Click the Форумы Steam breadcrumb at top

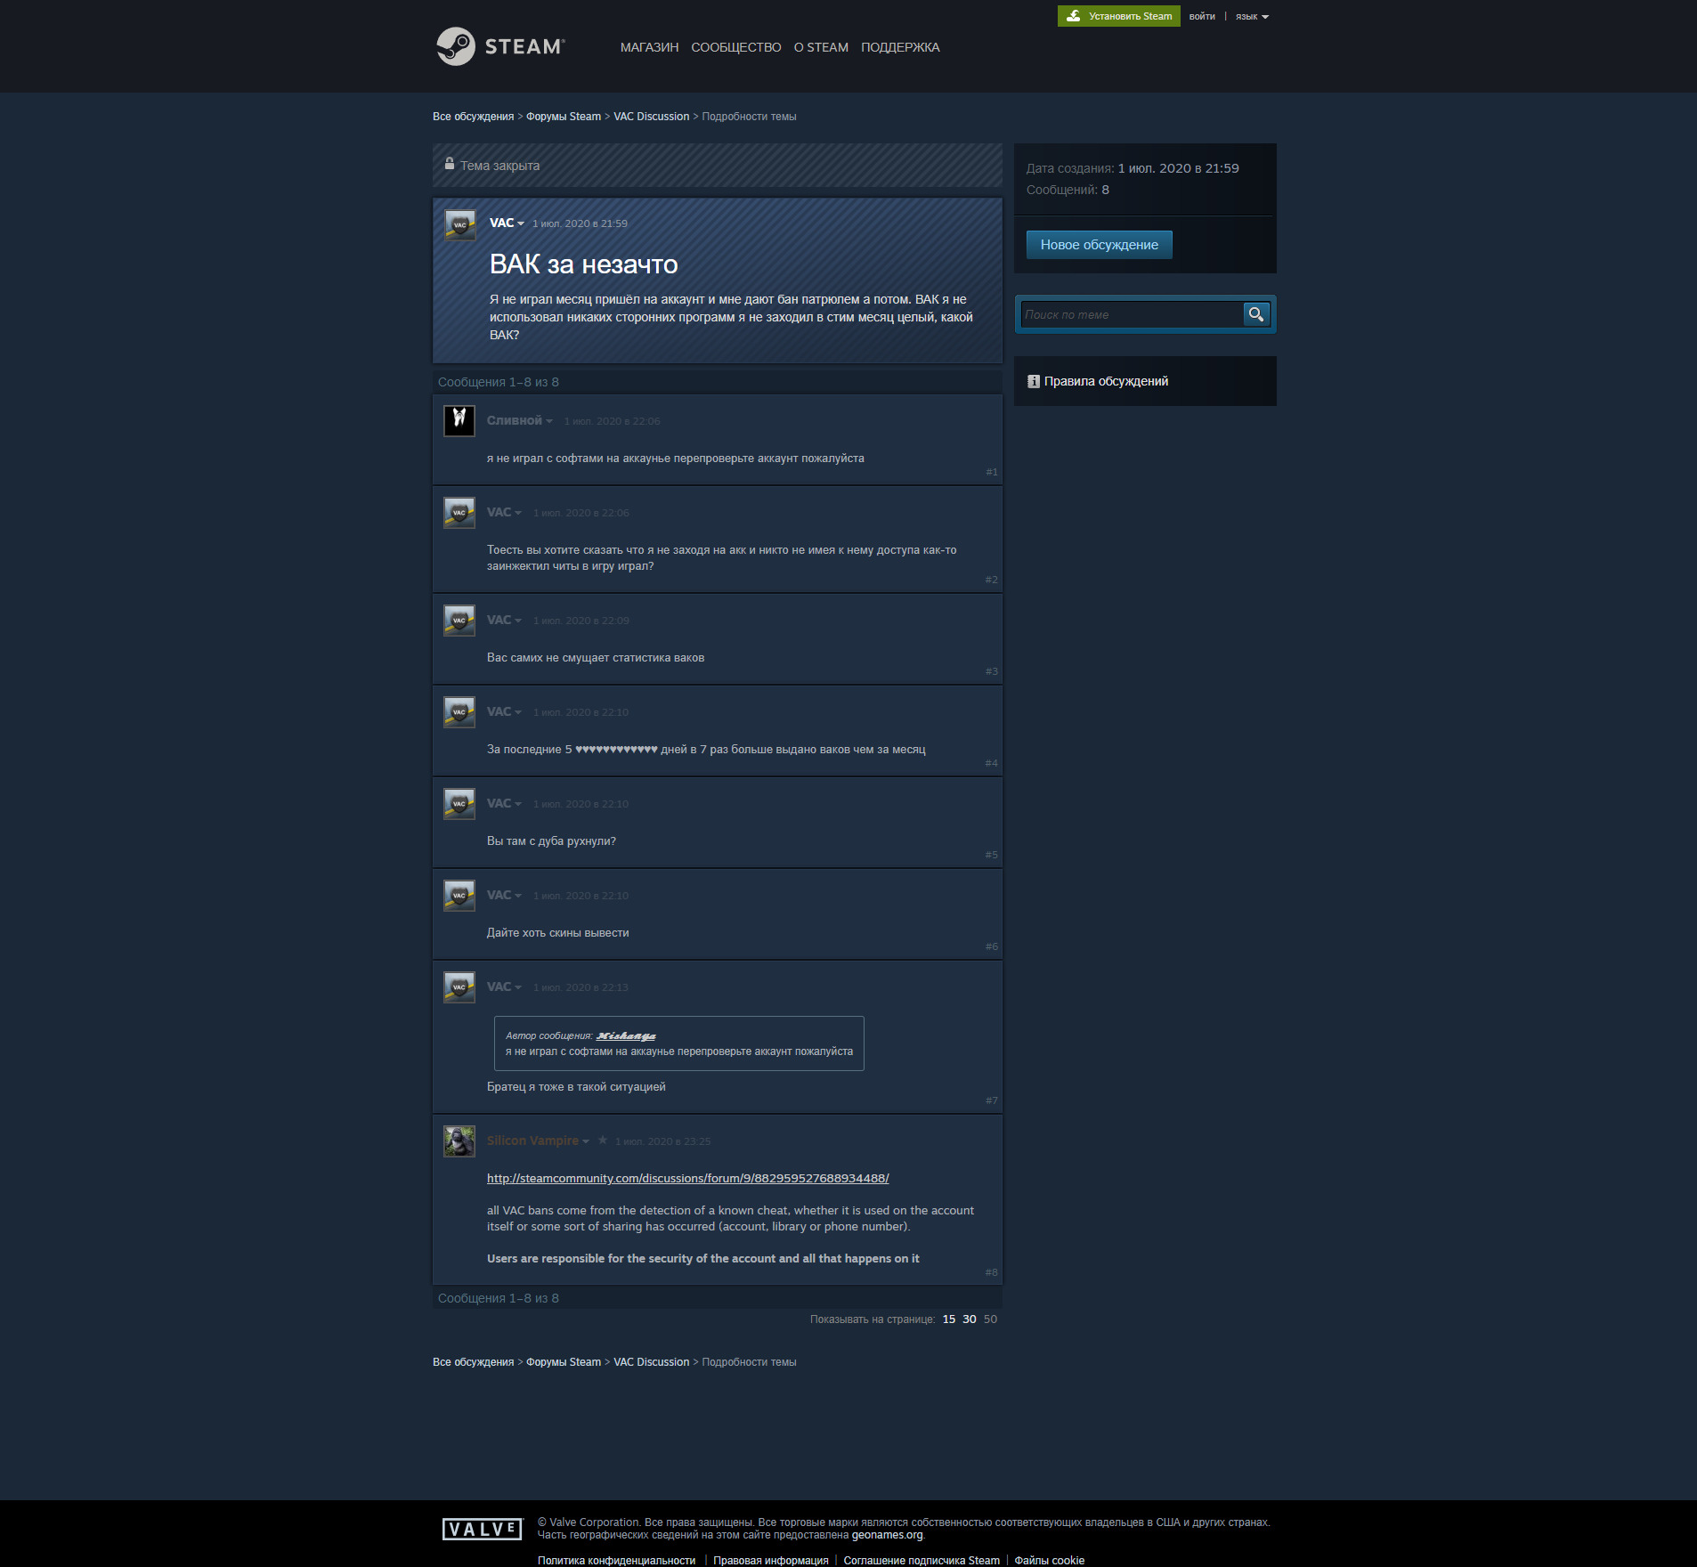(564, 117)
